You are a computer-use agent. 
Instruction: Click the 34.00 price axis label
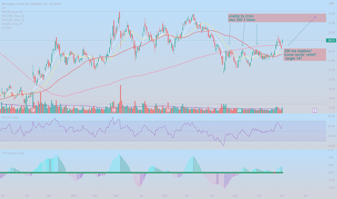click(x=332, y=13)
